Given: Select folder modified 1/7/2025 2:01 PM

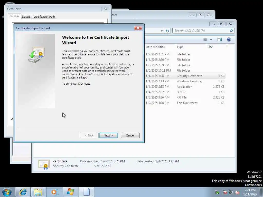Looking at the screenshot, I should [x=185, y=54].
